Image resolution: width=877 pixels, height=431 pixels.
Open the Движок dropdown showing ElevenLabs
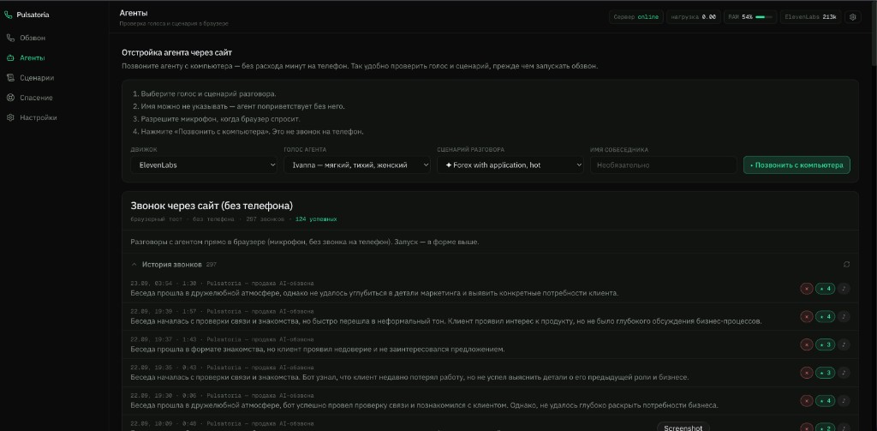coord(204,165)
